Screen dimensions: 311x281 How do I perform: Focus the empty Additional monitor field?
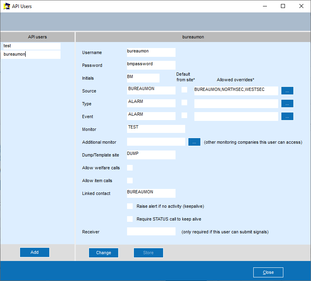point(156,142)
